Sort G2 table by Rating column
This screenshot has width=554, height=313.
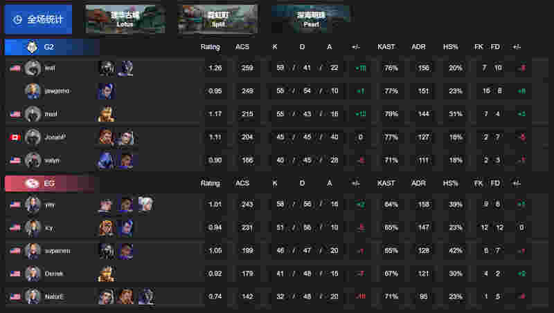point(211,47)
